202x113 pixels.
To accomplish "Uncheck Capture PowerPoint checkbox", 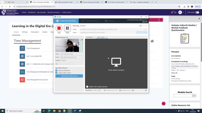I will pyautogui.click(x=57, y=71).
